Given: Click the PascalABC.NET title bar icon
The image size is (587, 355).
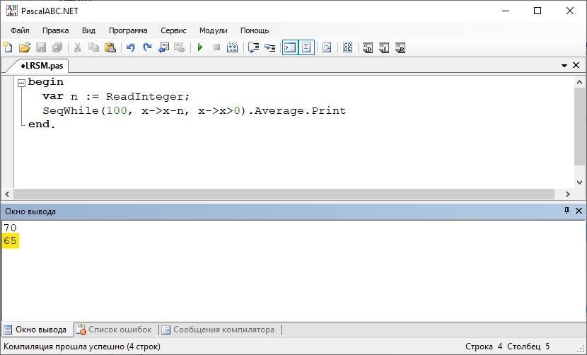Looking at the screenshot, I should pos(11,11).
